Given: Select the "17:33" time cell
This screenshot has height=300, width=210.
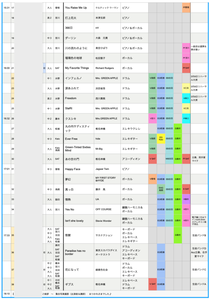Looking at the screenshot, I should [6, 235].
